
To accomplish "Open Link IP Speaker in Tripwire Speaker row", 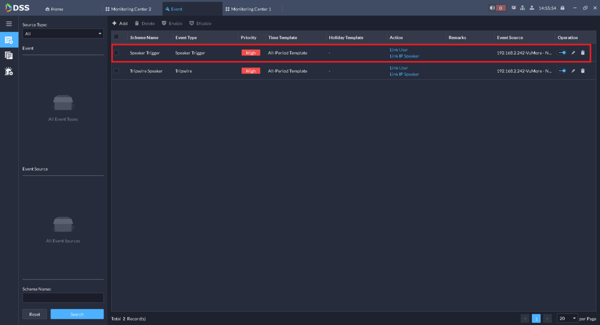I will tap(404, 74).
